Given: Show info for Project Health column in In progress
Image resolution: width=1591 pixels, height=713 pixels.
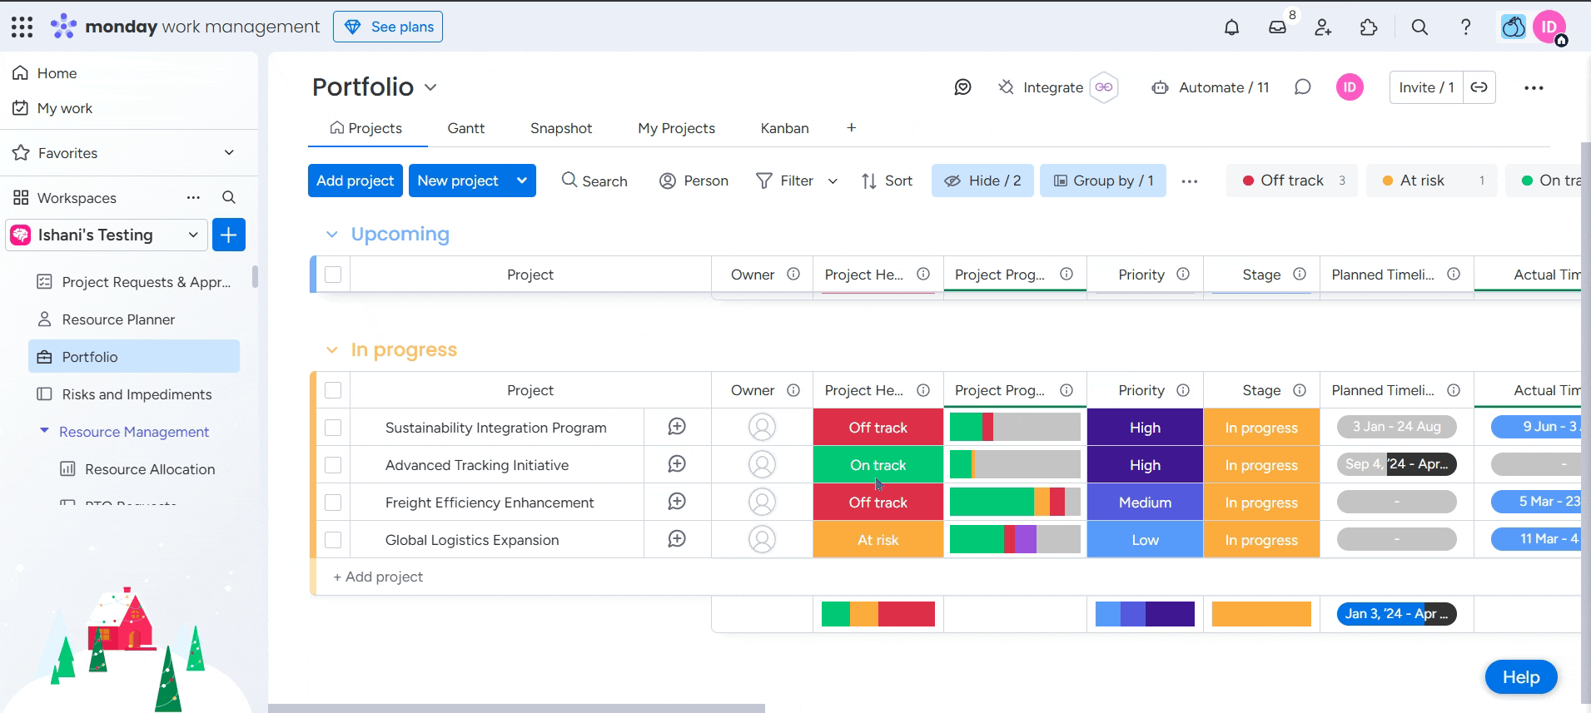Looking at the screenshot, I should (923, 390).
